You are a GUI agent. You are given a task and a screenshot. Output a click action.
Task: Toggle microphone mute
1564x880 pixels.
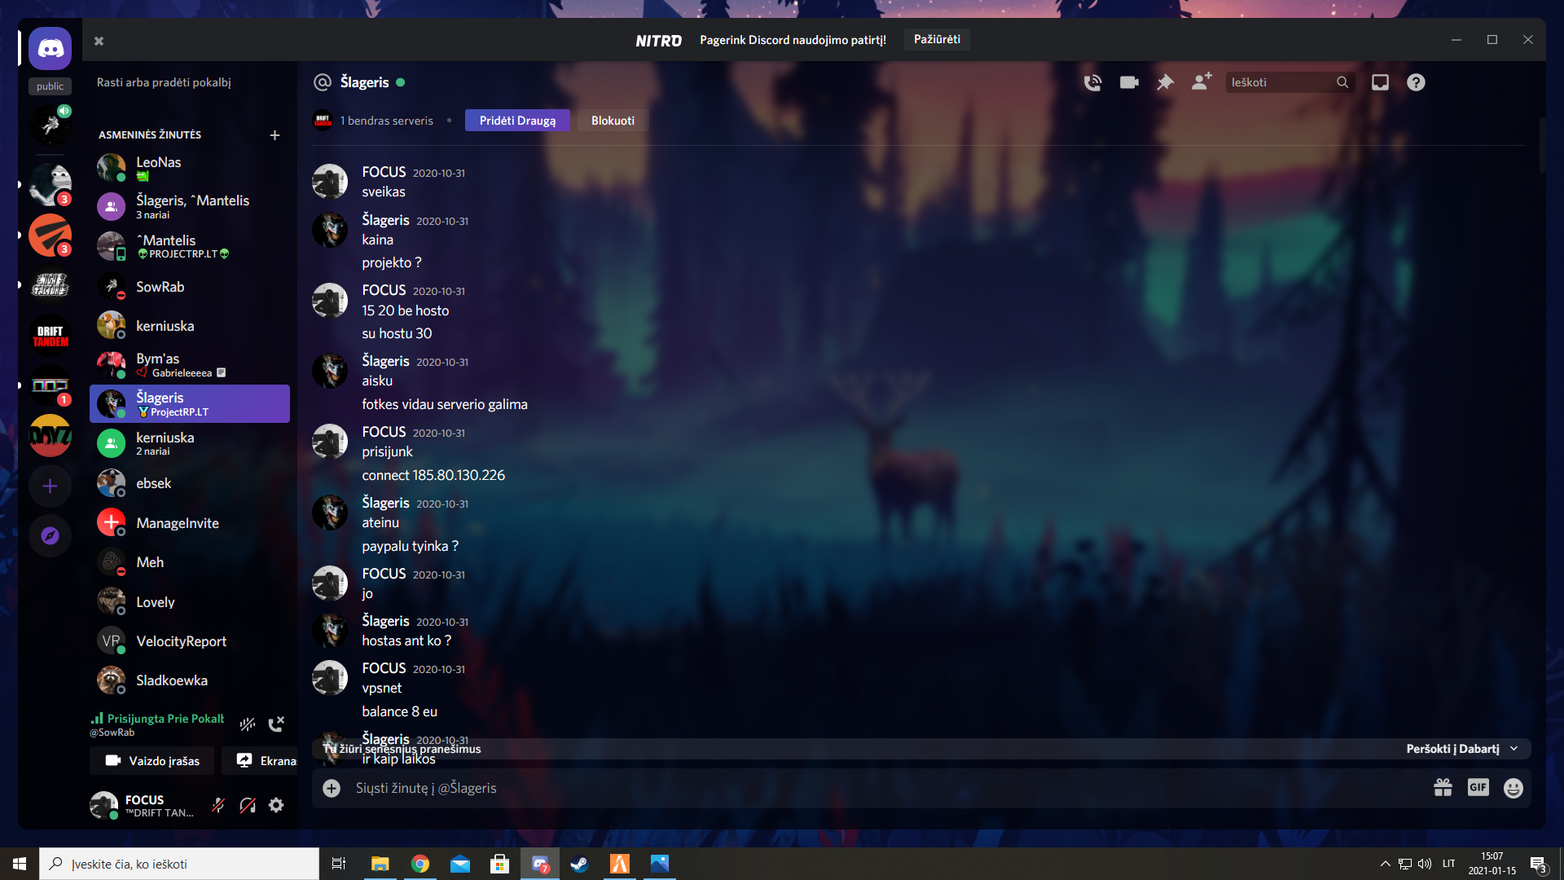218,805
